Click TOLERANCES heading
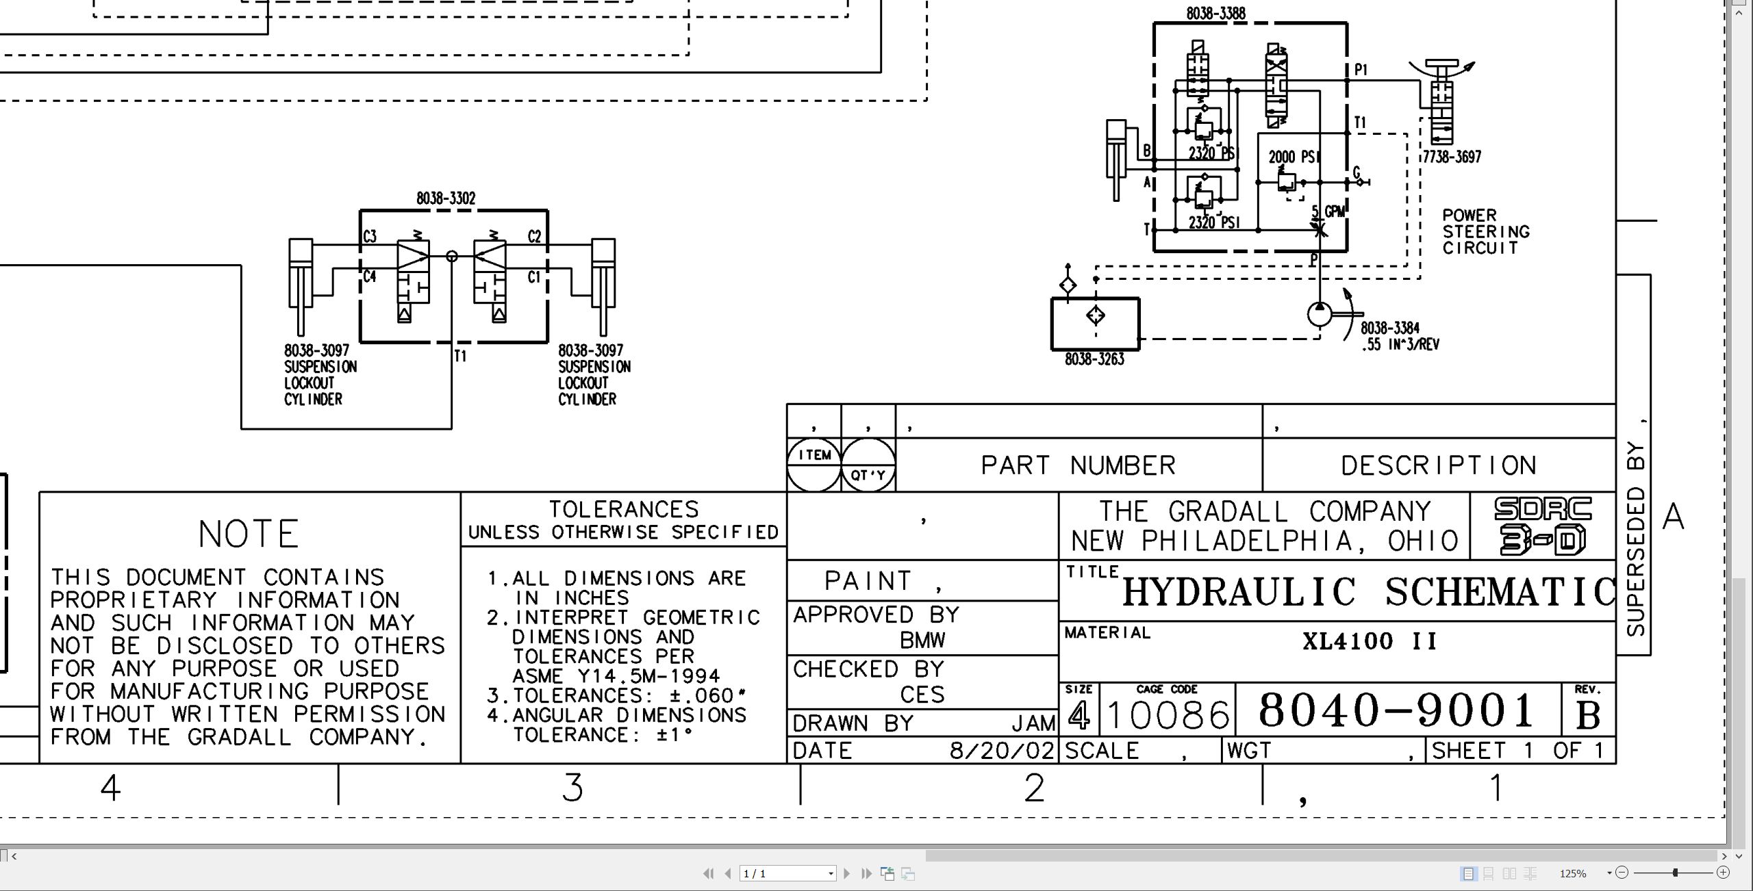1753x891 pixels. (624, 509)
